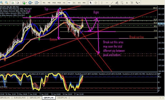Viewport: 165px width, 100px height.
Task: Select the Fibonacci Retracement tool
Action: tap(122, 3)
